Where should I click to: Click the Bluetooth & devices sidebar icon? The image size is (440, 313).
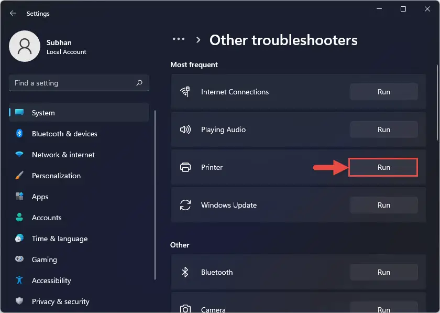point(19,134)
